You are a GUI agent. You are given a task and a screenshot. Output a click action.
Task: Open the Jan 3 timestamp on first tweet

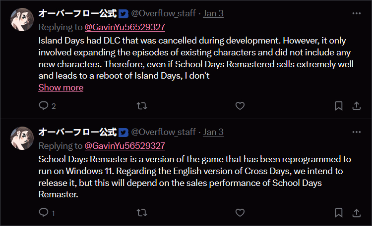pyautogui.click(x=213, y=13)
